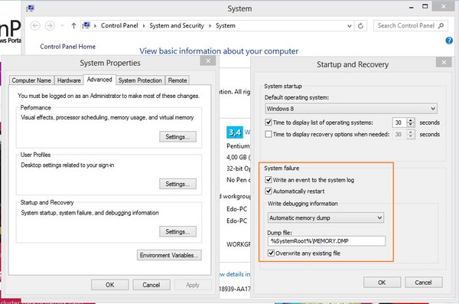Click OK in System Properties dialog

pos(109,285)
